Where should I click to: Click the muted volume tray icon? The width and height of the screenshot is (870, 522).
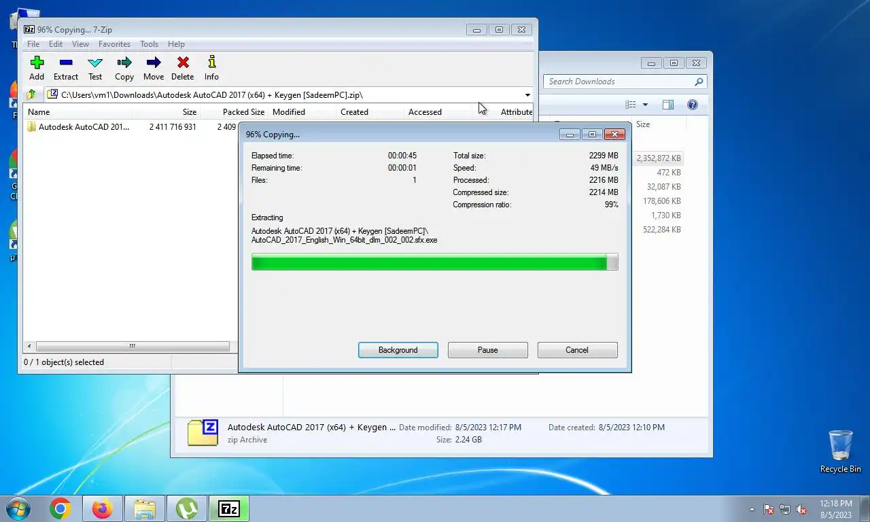point(801,509)
